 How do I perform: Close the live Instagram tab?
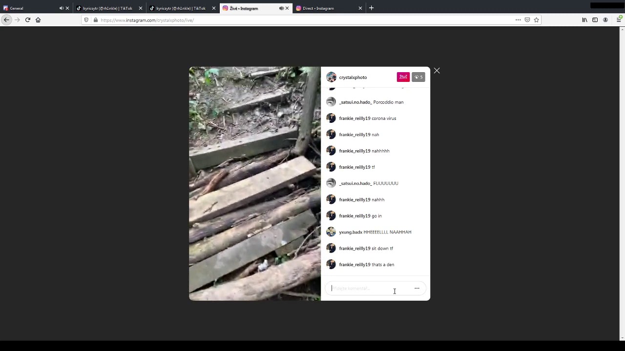tap(287, 8)
